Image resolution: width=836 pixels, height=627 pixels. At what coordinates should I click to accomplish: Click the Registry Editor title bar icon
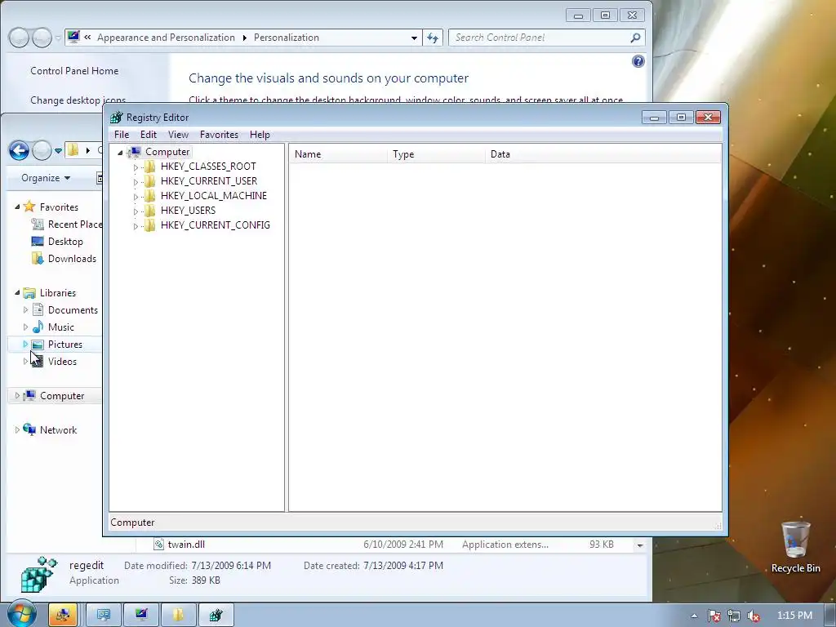116,118
